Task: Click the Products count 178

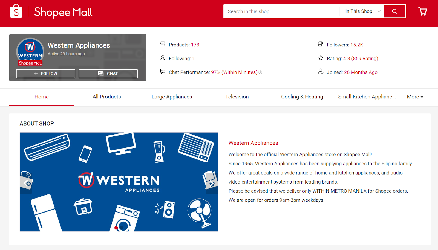Action: coord(195,45)
